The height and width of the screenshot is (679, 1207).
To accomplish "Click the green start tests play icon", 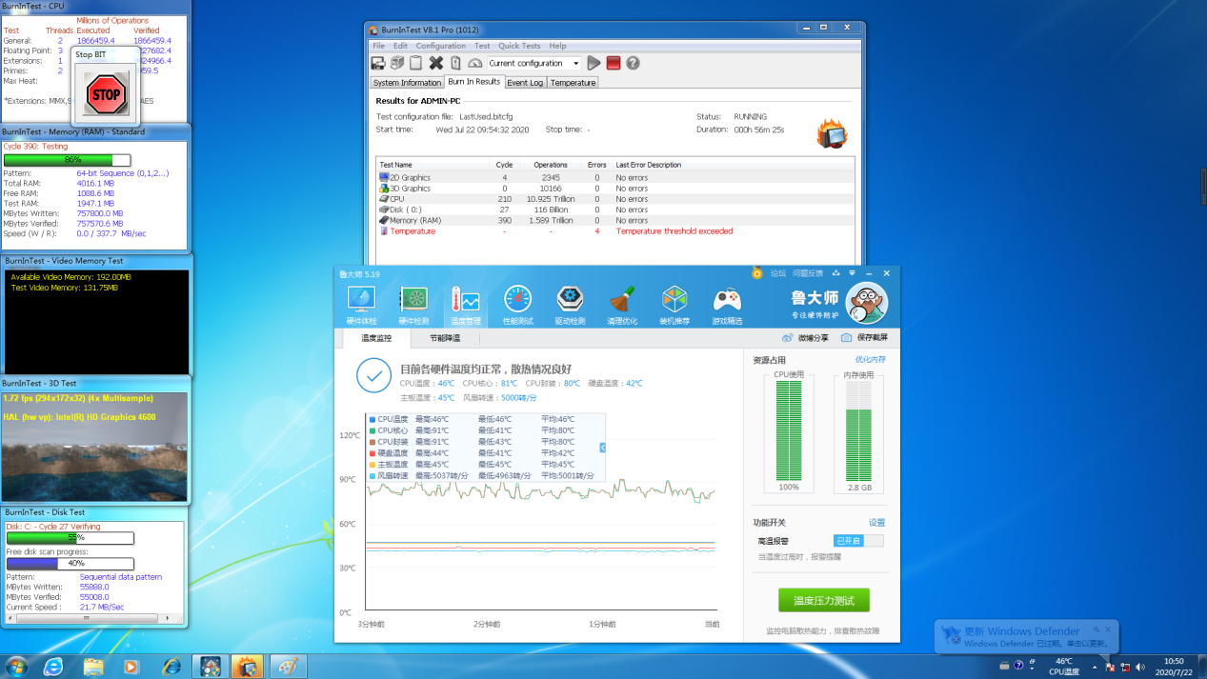I will 593,63.
